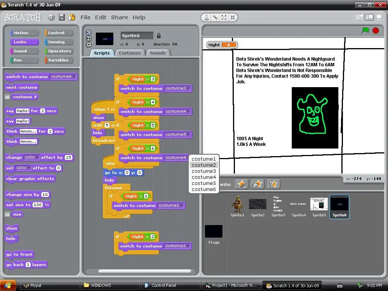Image resolution: width=388 pixels, height=291 pixels.
Task: Select the Sprite5 thumbnail
Action: pyautogui.click(x=319, y=207)
